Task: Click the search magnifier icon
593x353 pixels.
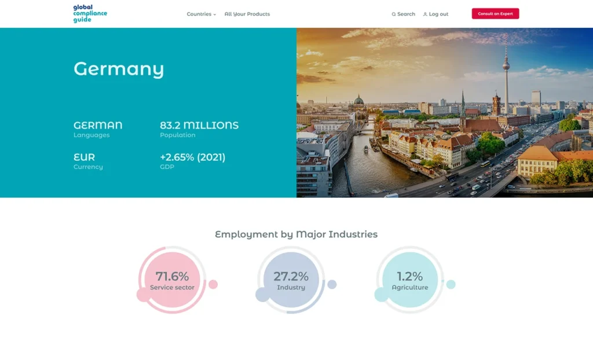Action: pyautogui.click(x=394, y=14)
